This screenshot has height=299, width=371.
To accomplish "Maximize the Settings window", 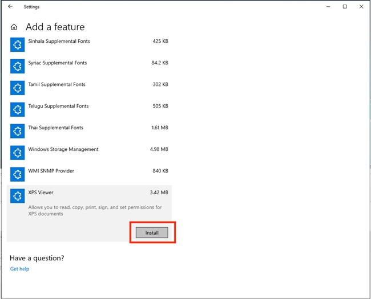I will tap(345, 7).
